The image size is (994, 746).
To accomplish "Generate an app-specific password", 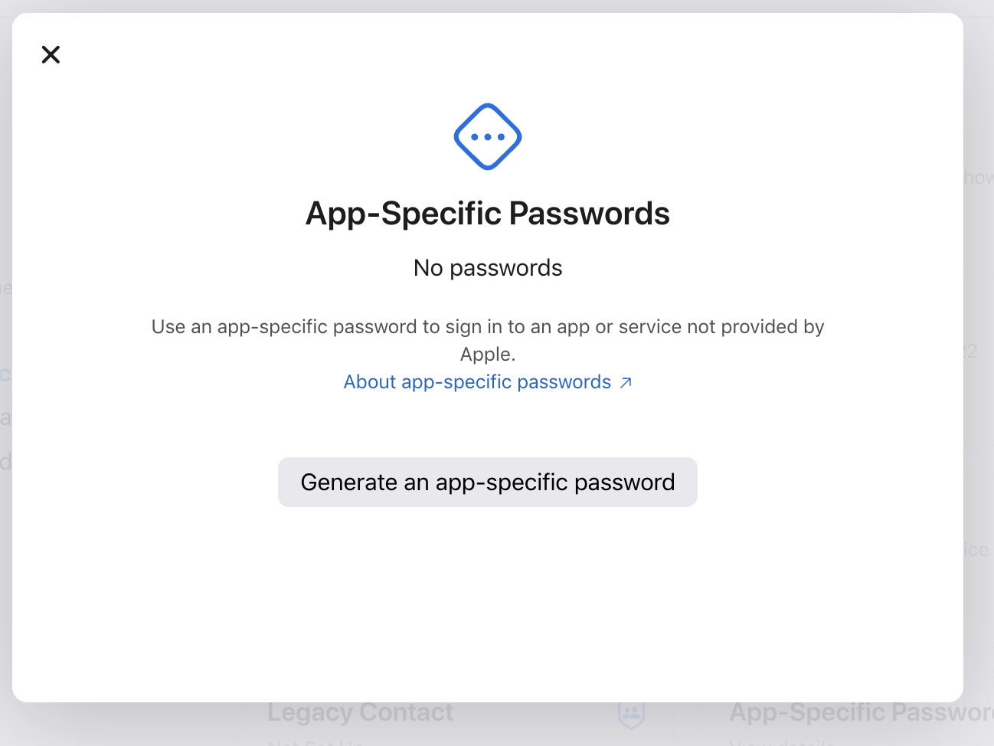I will (488, 482).
